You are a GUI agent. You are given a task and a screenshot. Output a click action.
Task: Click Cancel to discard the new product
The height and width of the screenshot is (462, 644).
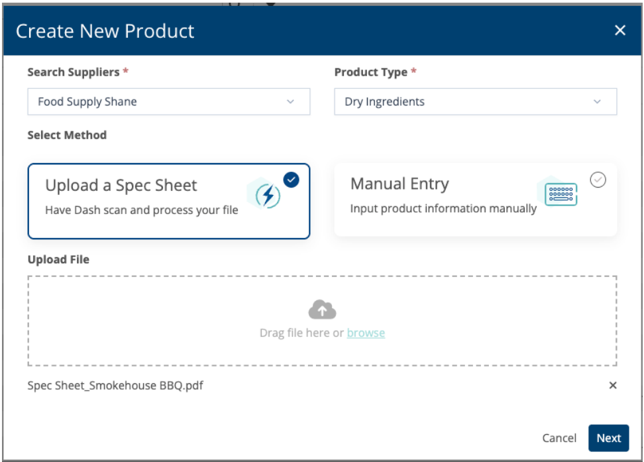pyautogui.click(x=559, y=437)
